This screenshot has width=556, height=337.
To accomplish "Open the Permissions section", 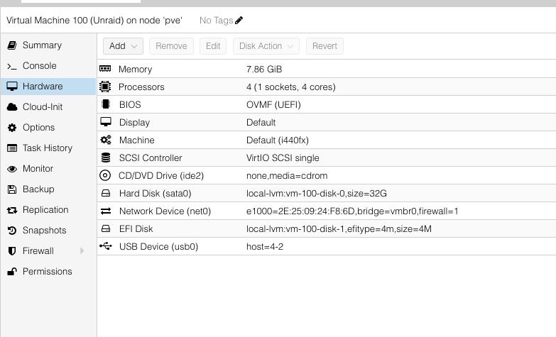I will [x=48, y=272].
